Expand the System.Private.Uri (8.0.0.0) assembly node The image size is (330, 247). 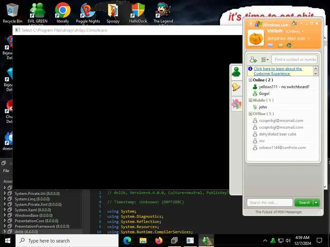click(5, 193)
